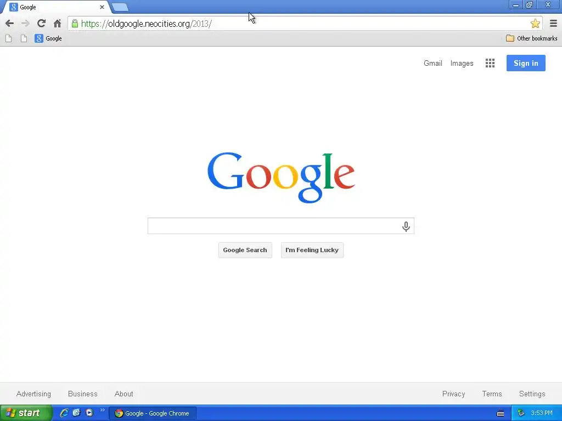Open the Terms footer link
The width and height of the screenshot is (562, 421).
[492, 394]
